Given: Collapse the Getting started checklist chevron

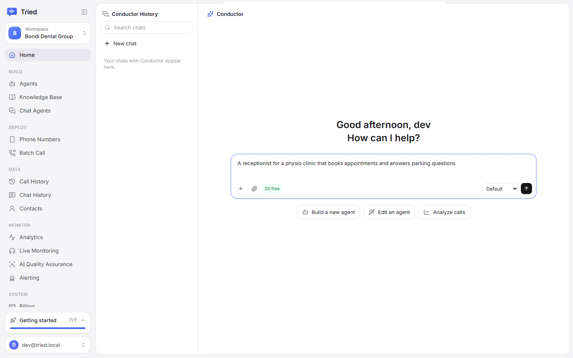Looking at the screenshot, I should (83, 320).
